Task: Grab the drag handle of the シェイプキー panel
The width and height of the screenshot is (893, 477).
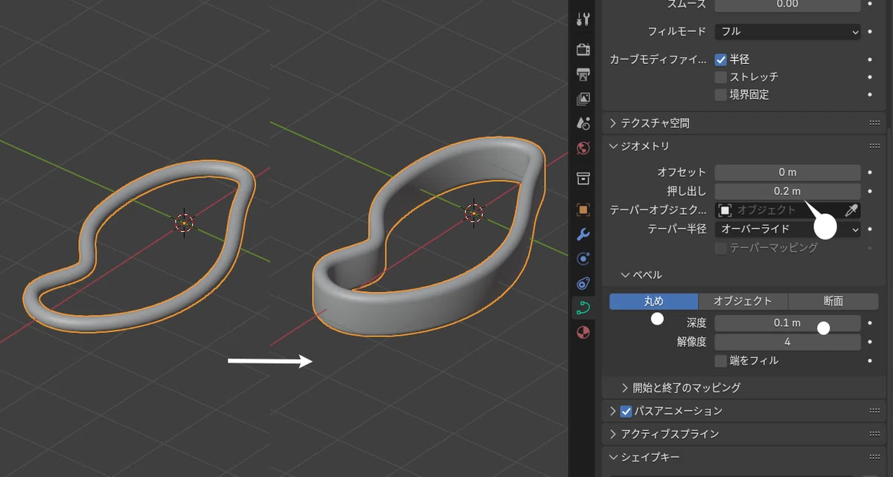Action: coord(874,457)
